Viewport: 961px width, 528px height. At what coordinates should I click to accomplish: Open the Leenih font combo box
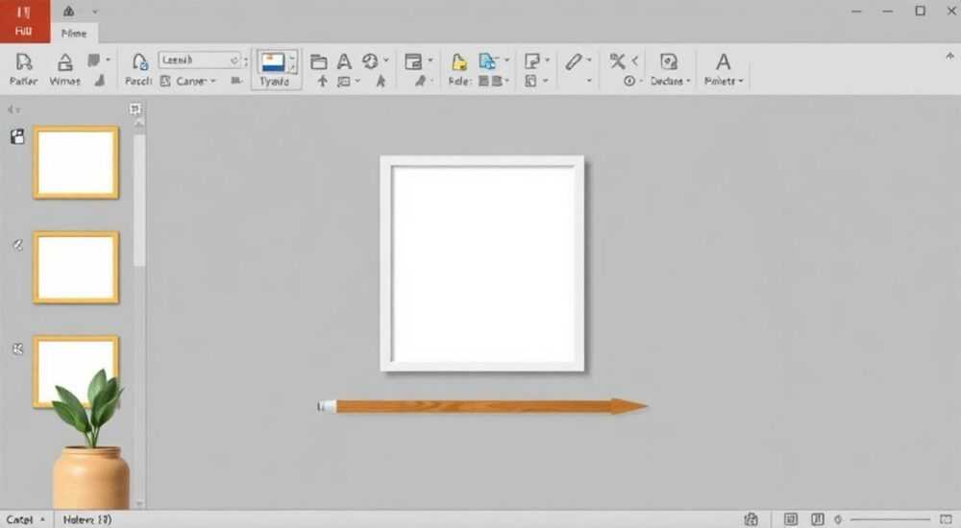point(199,60)
